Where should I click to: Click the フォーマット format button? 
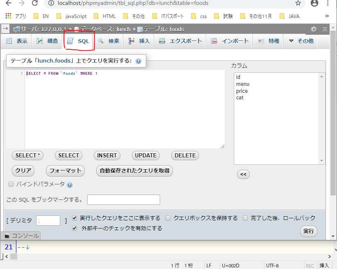tap(66, 171)
